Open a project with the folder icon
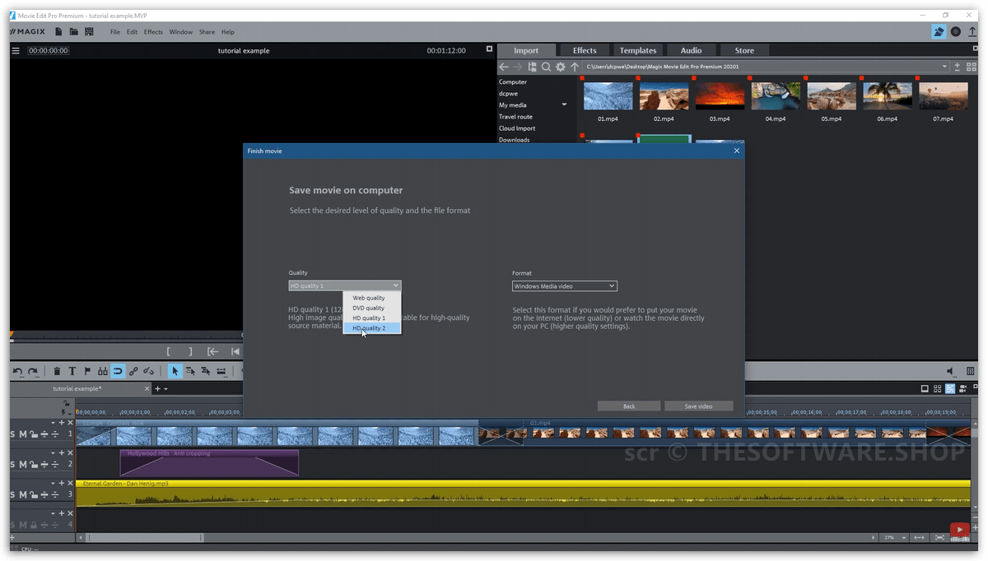The width and height of the screenshot is (988, 561). click(73, 32)
